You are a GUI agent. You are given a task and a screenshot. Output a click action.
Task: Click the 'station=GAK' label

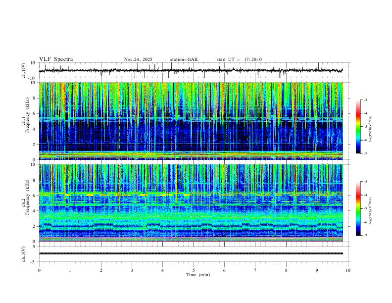(x=184, y=59)
